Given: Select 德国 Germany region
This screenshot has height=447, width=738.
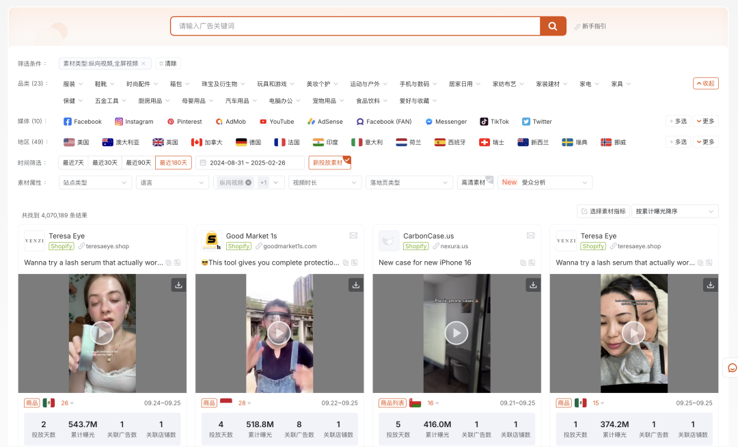Looking at the screenshot, I should coord(248,142).
